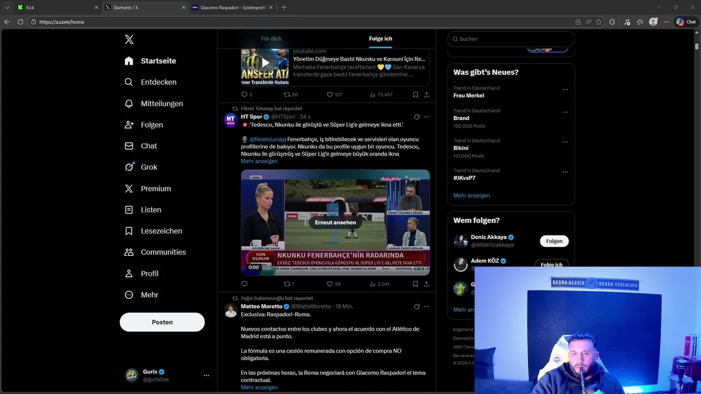This screenshot has height=394, width=701.
Task: Open the Mehr menu in the sidebar
Action: [x=142, y=295]
